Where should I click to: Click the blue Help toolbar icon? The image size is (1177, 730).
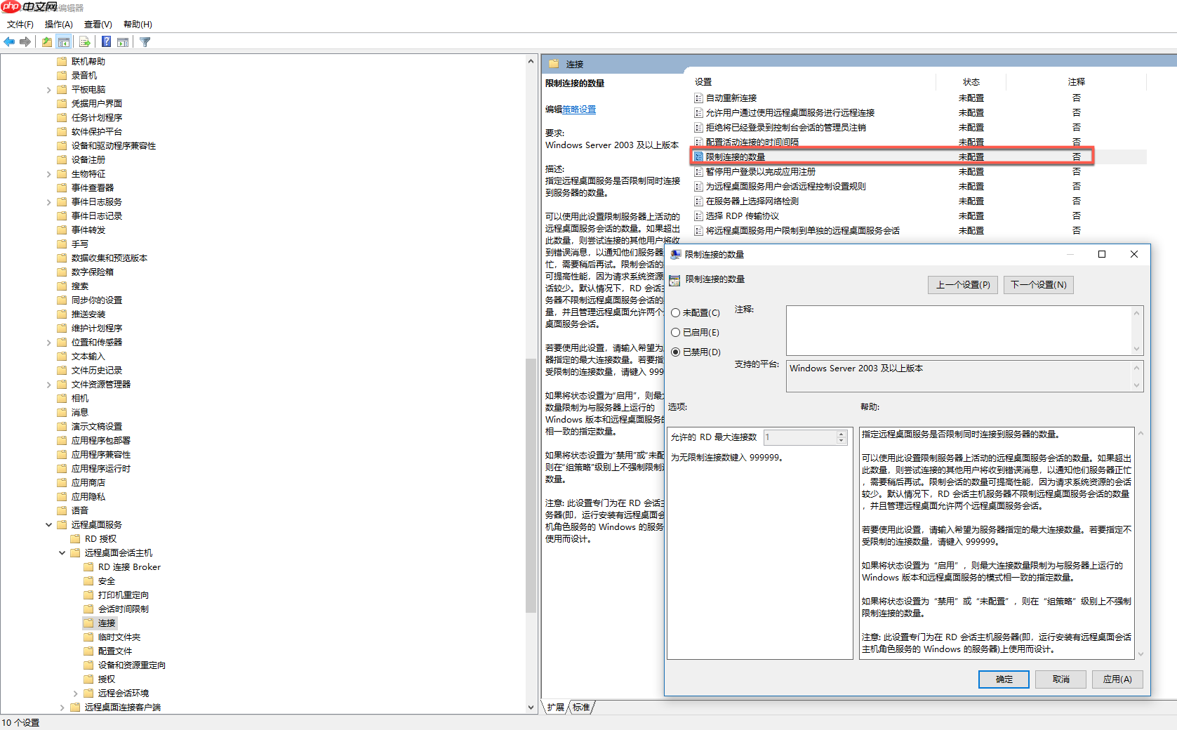point(106,42)
